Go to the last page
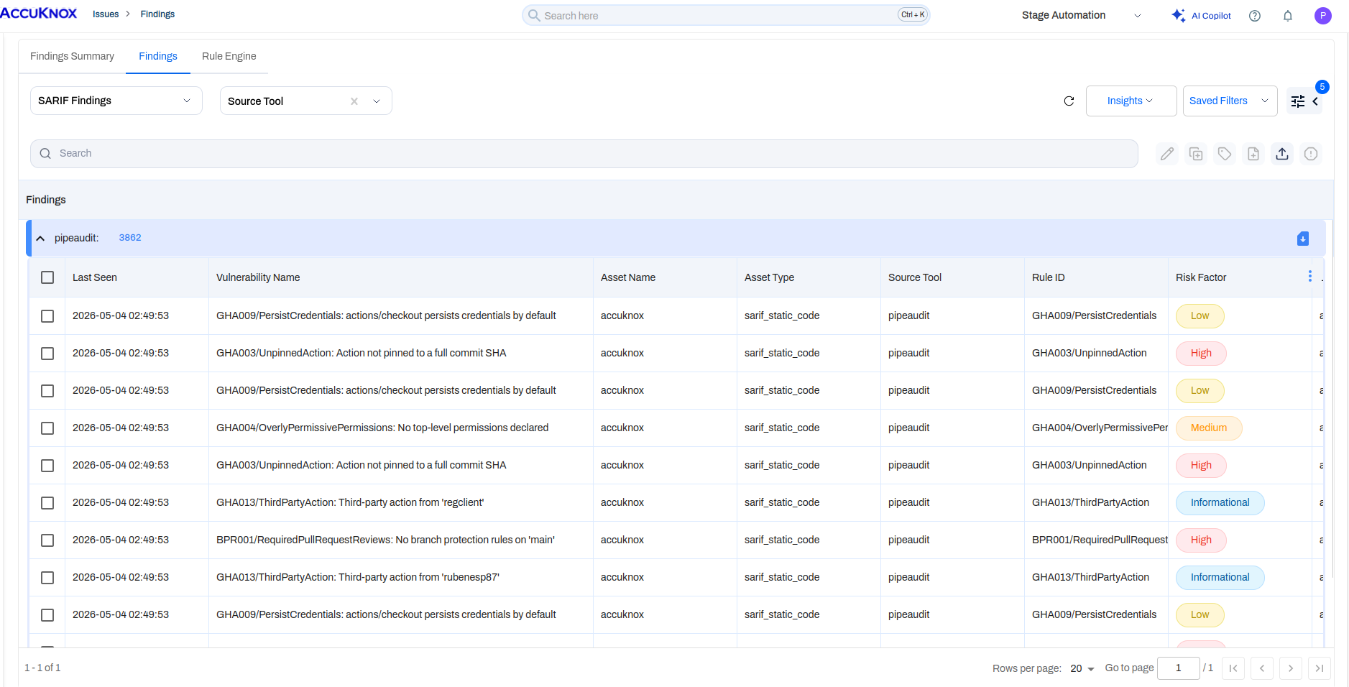The height and width of the screenshot is (687, 1349). [1320, 668]
